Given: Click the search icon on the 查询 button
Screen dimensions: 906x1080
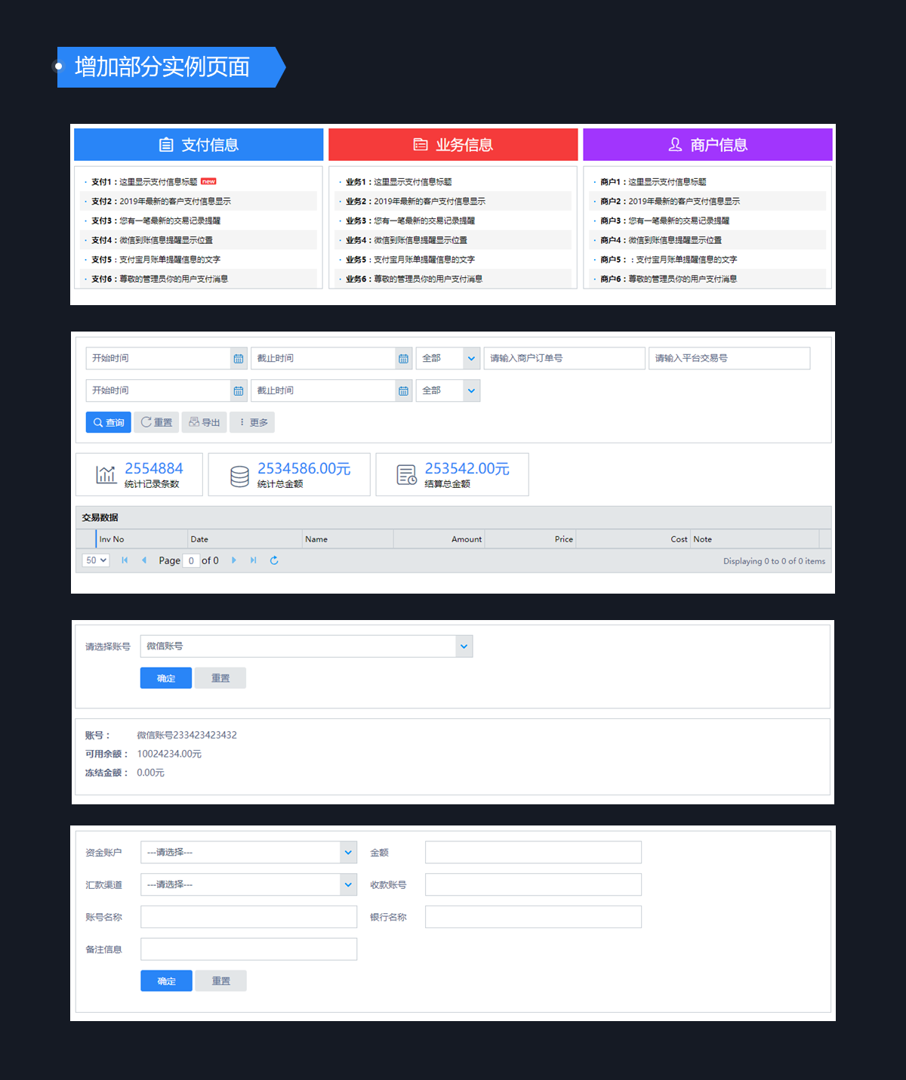Looking at the screenshot, I should 97,422.
